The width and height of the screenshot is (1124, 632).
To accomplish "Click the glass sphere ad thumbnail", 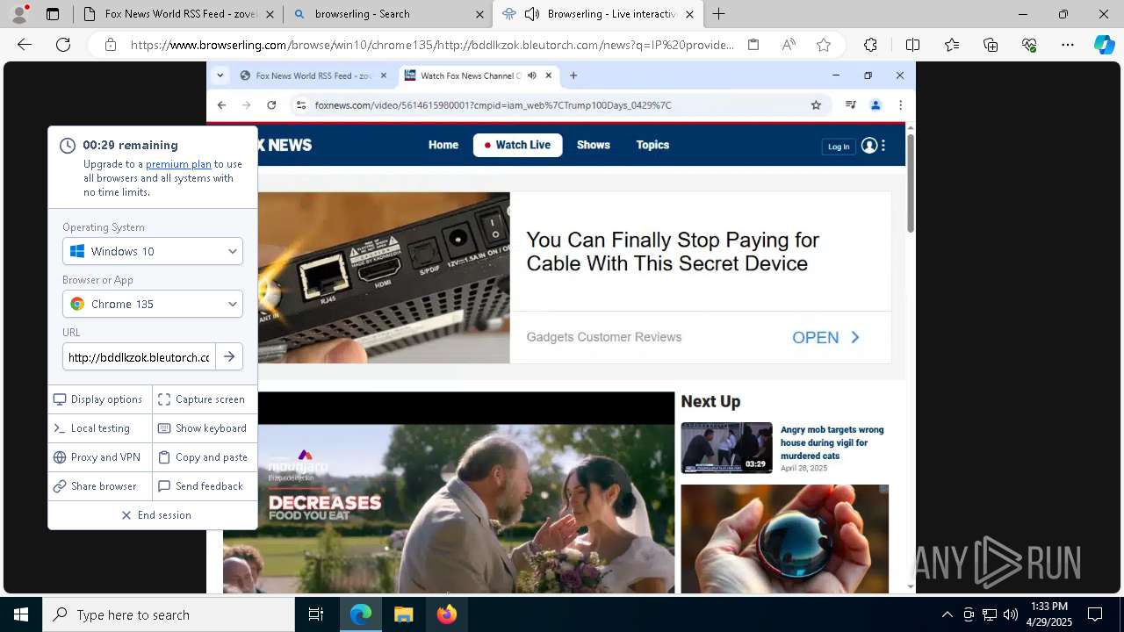I will coord(784,539).
